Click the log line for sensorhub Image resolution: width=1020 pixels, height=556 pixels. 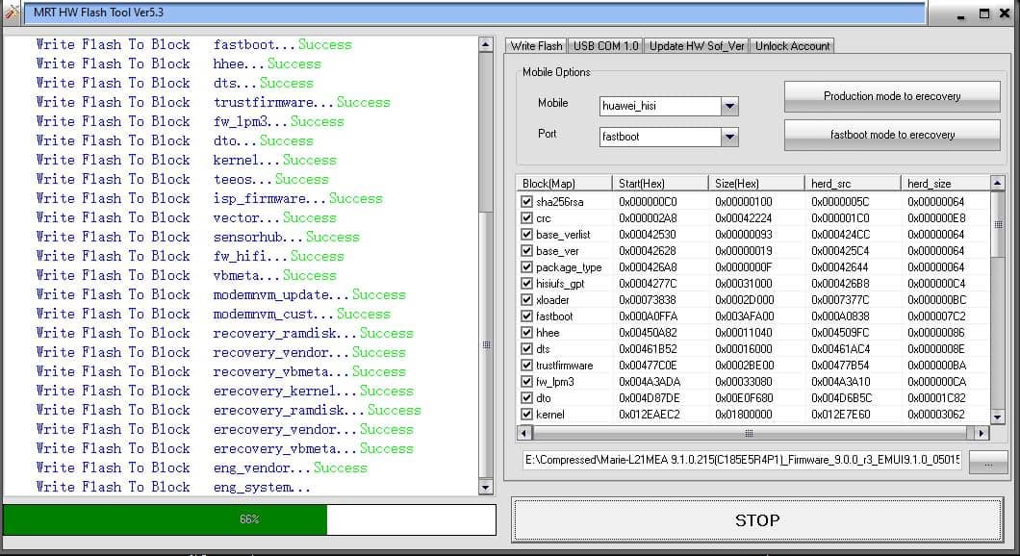pos(198,237)
